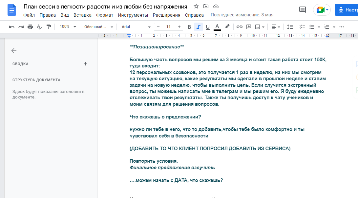Open comment history speech bubble icon
Image resolution: width=358 pixels, height=198 pixels.
[303, 10]
